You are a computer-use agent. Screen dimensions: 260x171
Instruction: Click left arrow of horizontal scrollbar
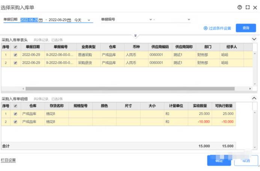pyautogui.click(x=23, y=89)
